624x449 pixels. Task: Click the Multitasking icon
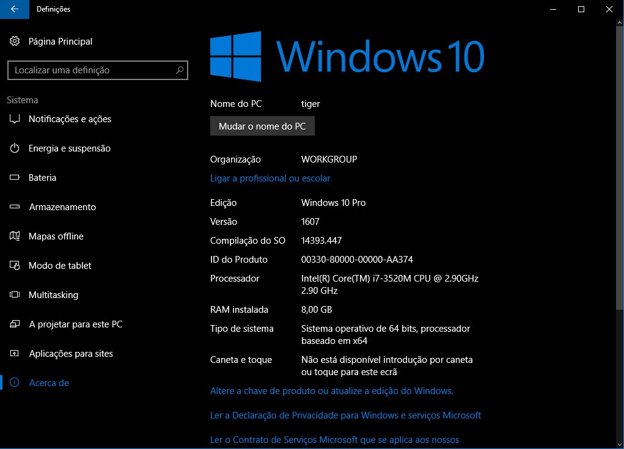click(15, 294)
